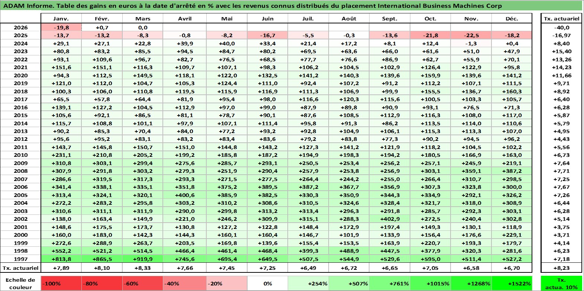
Task: Click the +139,1 cell in row 2016
Action: (x=61, y=107)
